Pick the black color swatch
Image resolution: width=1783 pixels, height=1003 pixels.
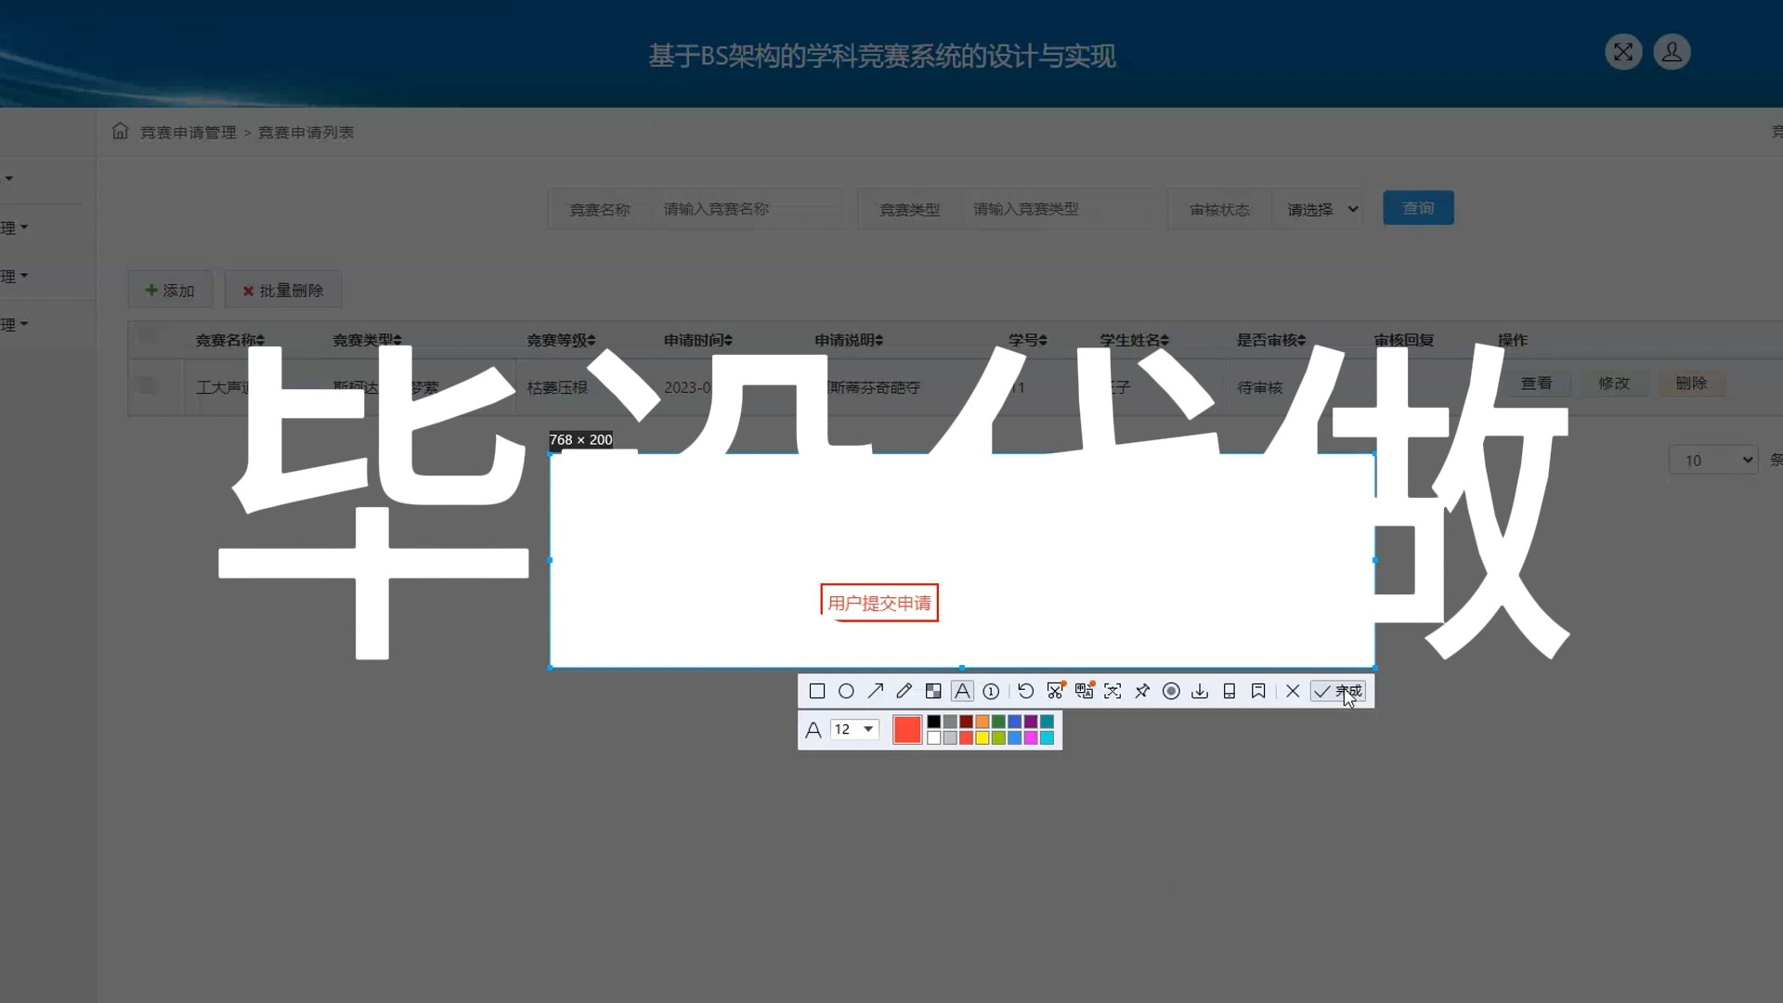pyautogui.click(x=934, y=722)
